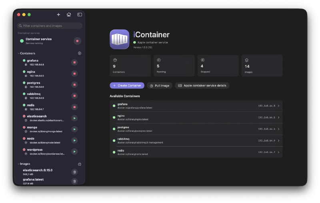This screenshot has height=203, width=320.
Task: Stop the rabbitmq container in sidebar
Action: [x=74, y=96]
